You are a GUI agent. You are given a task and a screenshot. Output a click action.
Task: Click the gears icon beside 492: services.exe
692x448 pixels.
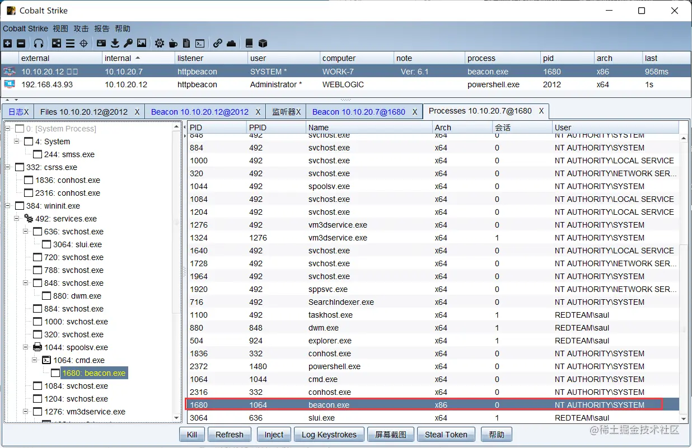click(x=29, y=219)
